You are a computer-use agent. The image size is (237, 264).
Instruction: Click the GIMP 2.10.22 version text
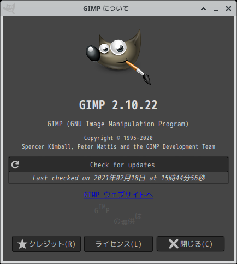pos(118,105)
